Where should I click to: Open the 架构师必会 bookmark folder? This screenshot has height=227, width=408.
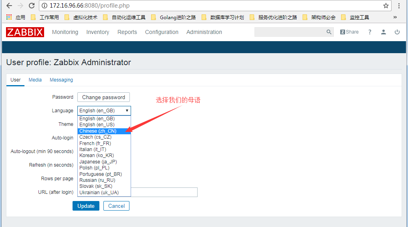(x=319, y=17)
